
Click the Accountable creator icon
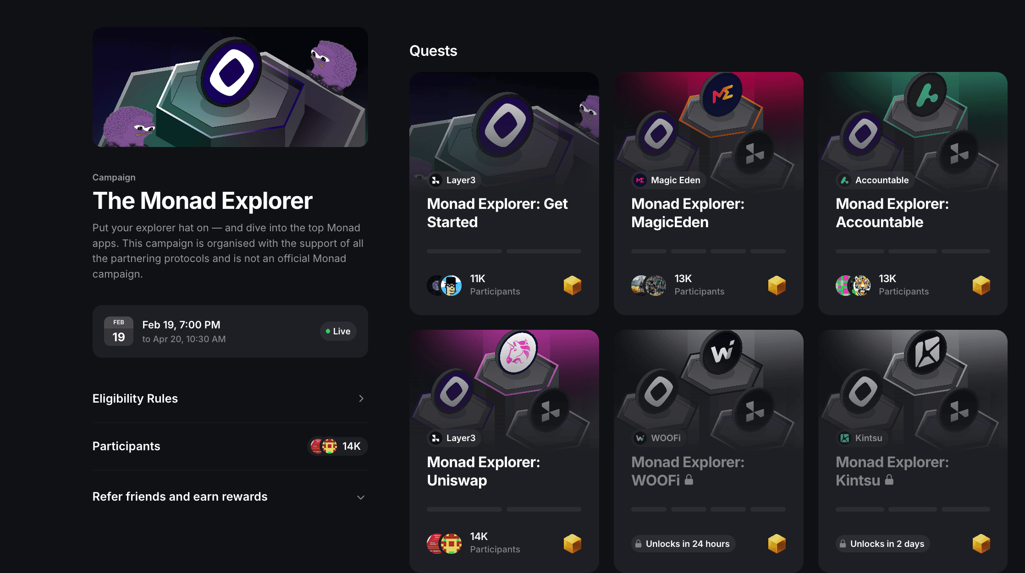(844, 180)
